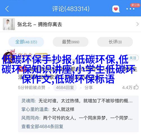Click the 张北北 – 拥抱你离去 song title

[40, 24]
